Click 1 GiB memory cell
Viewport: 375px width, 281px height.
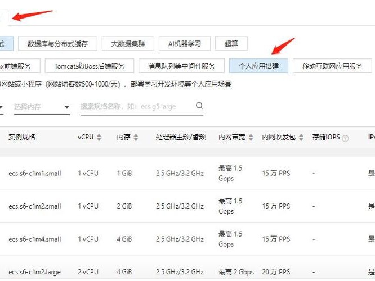(124, 173)
